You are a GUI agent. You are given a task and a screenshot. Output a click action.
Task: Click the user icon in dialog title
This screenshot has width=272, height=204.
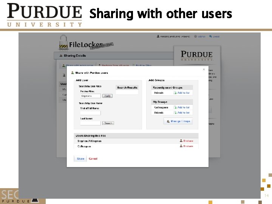coord(73,73)
